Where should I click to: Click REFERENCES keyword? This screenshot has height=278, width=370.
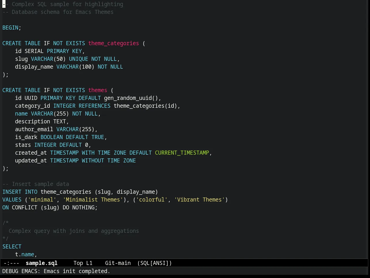click(x=95, y=106)
